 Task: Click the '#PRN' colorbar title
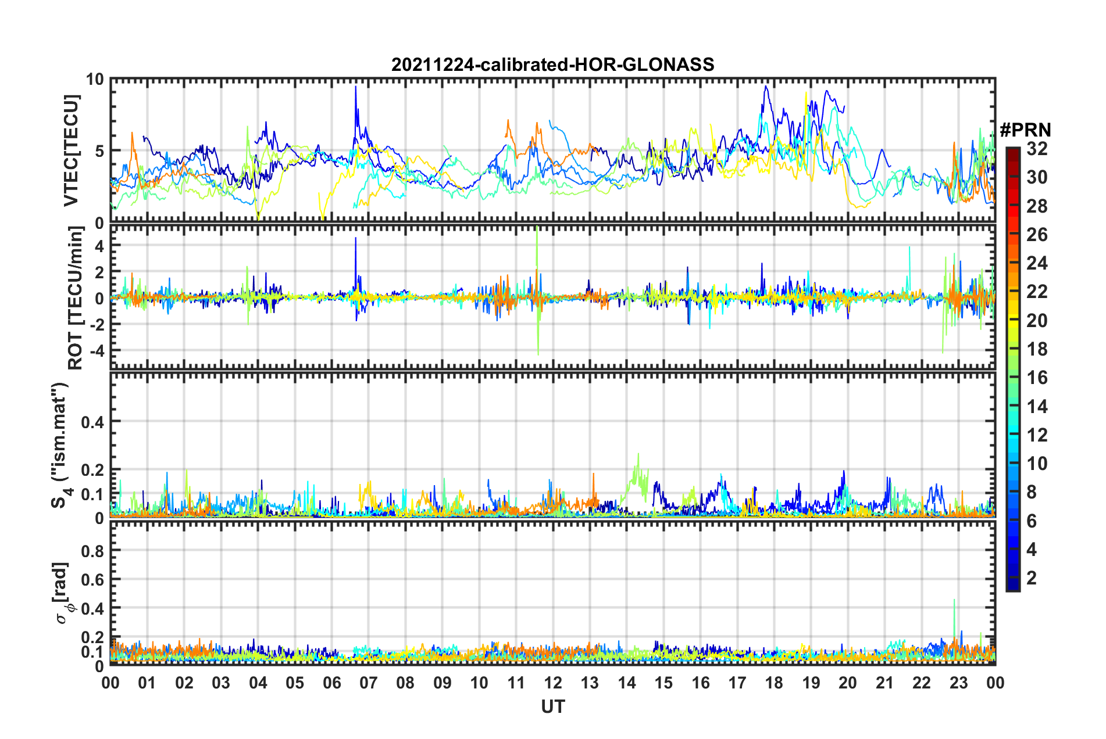(x=1025, y=130)
